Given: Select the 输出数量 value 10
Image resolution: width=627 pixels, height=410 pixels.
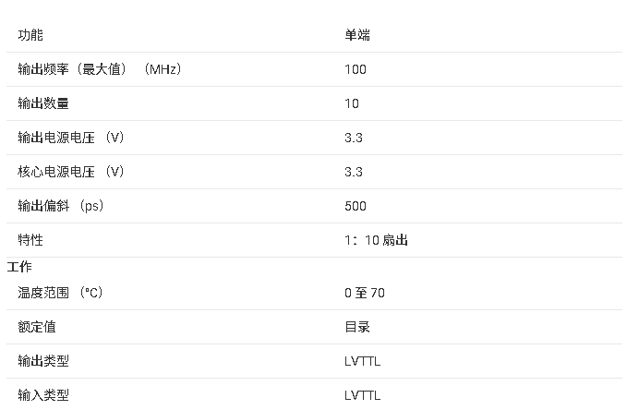Looking at the screenshot, I should (x=352, y=103).
